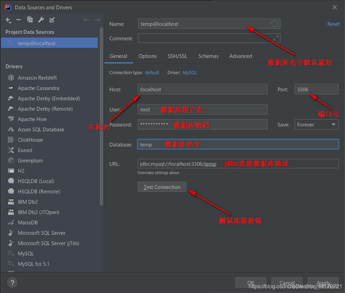Choose HSQLDB (Local) driver
Image resolution: width=345 pixels, height=293 pixels.
click(x=36, y=181)
